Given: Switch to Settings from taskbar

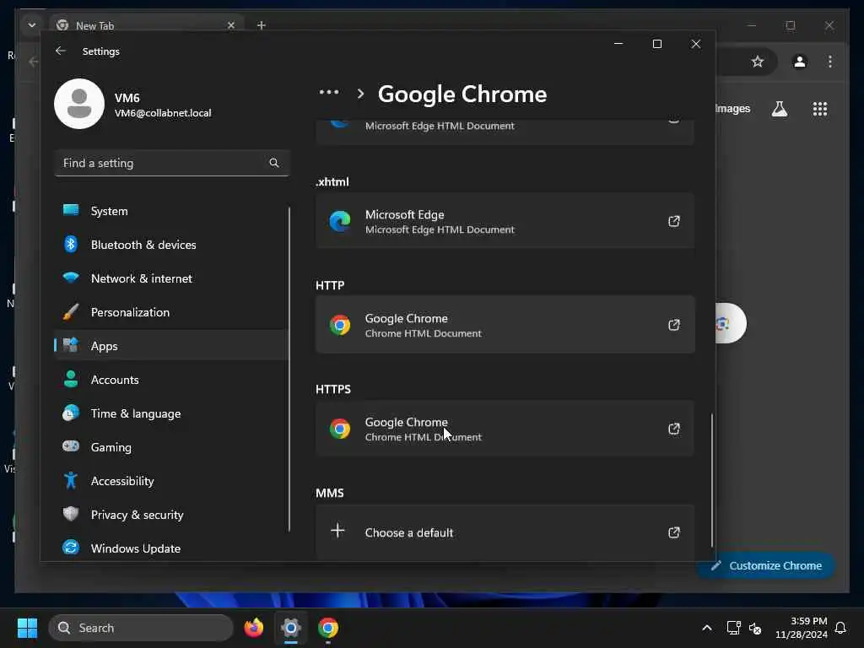Looking at the screenshot, I should point(291,628).
